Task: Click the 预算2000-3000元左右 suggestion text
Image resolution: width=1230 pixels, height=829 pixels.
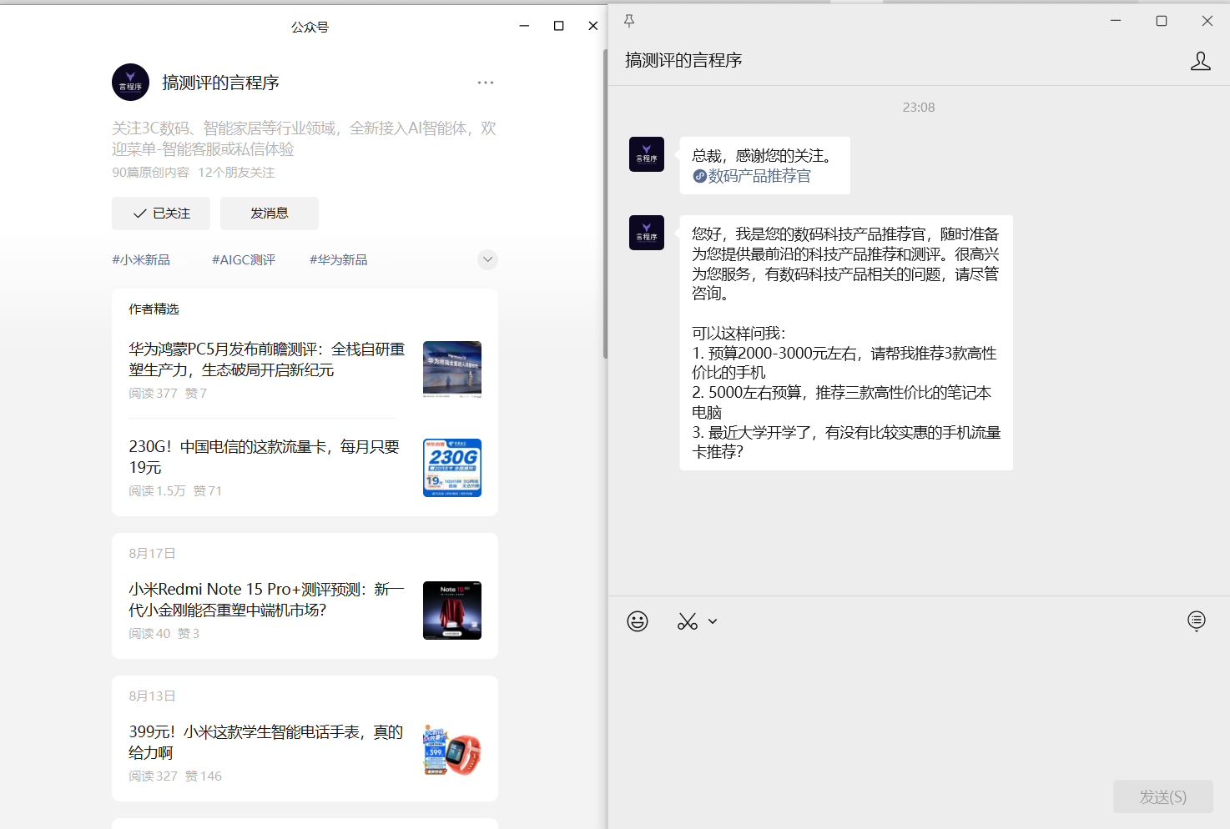Action: click(844, 363)
